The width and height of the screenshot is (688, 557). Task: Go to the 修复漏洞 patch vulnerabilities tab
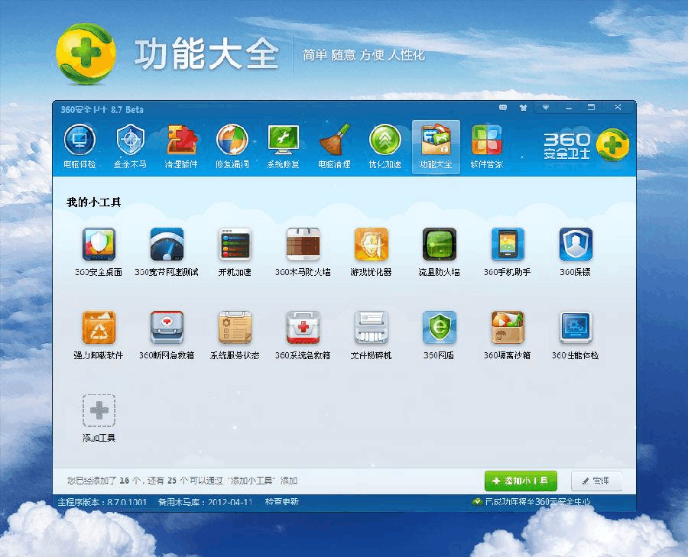[232, 147]
